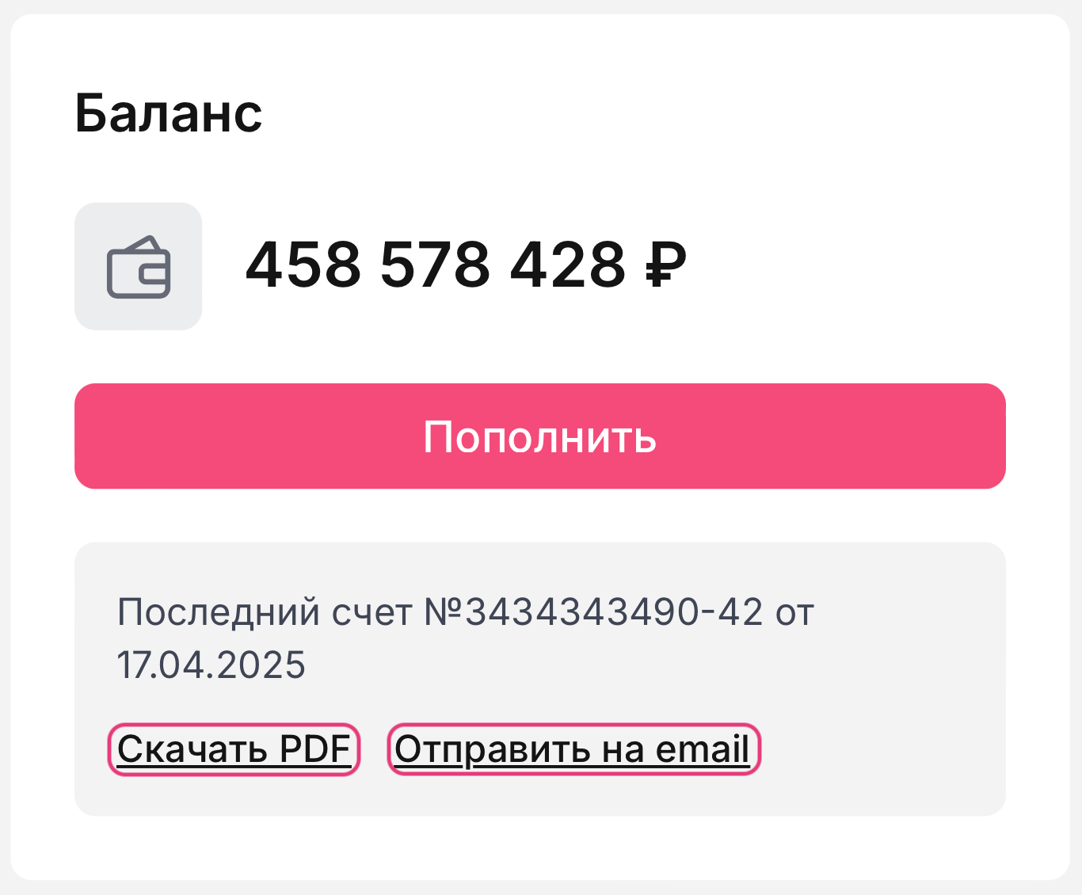The height and width of the screenshot is (895, 1082).
Task: Click the ruble currency symbol
Action: [665, 265]
